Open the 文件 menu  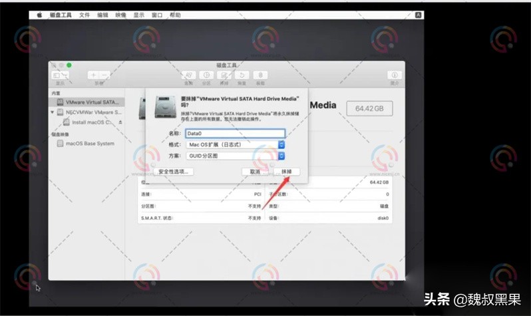click(x=85, y=15)
